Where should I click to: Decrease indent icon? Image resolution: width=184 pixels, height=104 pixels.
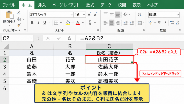point(125,23)
